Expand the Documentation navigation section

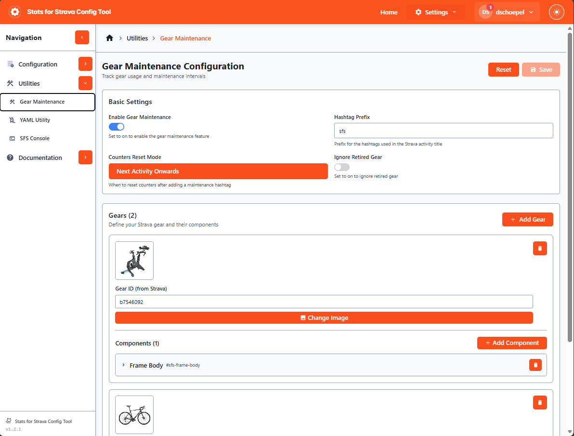85,158
